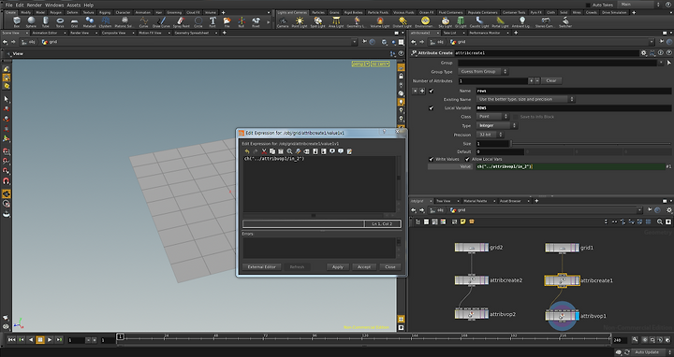
Task: Click the Auto Update button
Action: tap(647, 352)
